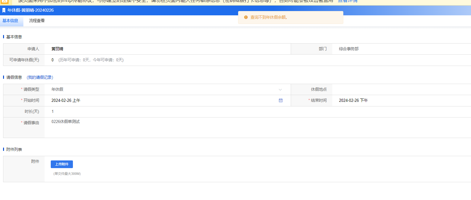Click the 单文件最大300M hint text
The image size is (471, 200).
67,174
